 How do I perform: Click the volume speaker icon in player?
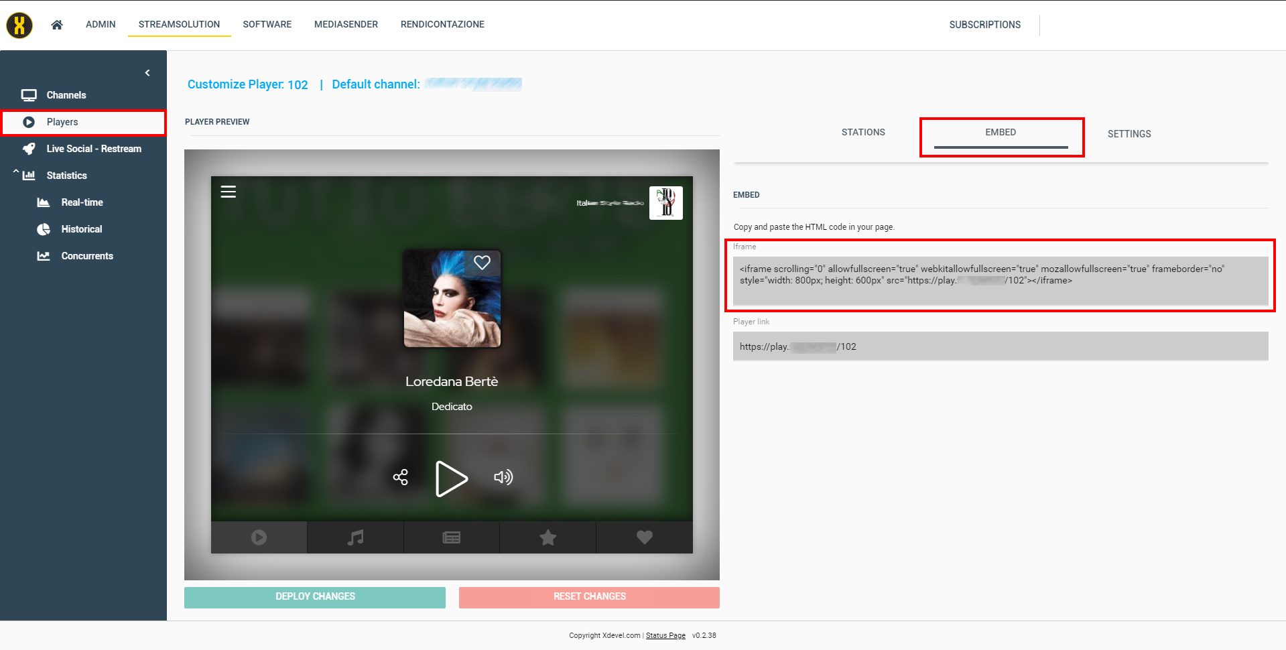503,477
